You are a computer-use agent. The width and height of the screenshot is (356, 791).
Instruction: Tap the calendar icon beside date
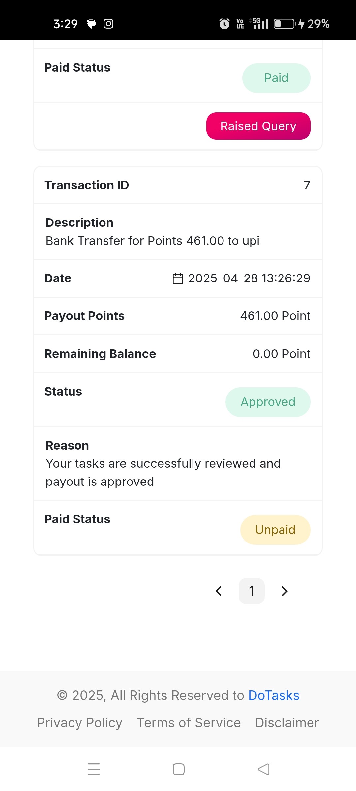pyautogui.click(x=178, y=278)
